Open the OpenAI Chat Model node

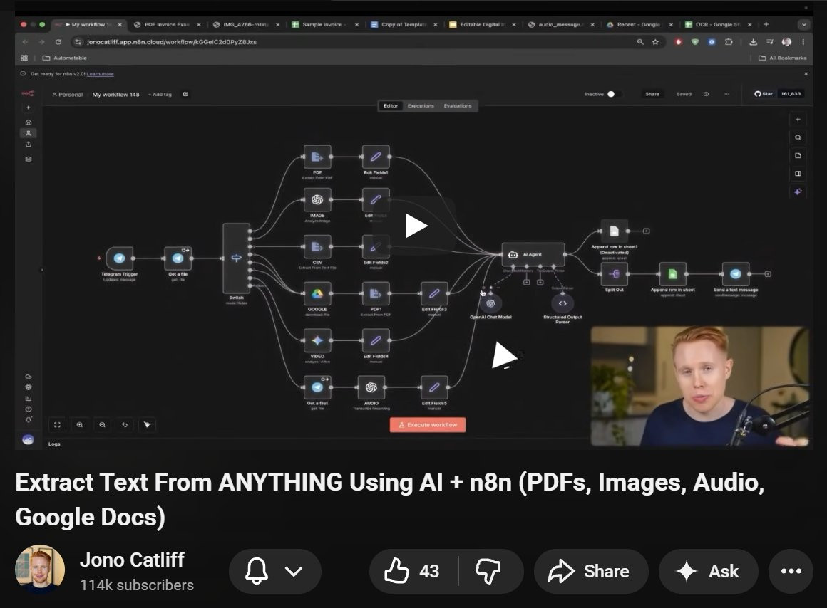point(490,303)
